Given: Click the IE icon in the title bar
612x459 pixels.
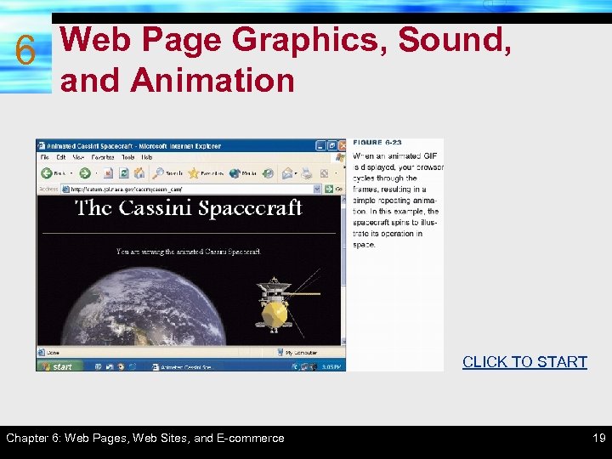Looking at the screenshot, I should [x=42, y=146].
